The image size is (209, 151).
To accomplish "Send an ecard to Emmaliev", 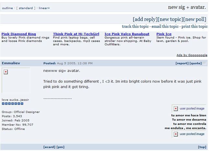I will [x=49, y=147].
